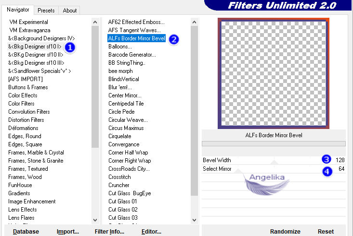The image size is (353, 236).
Task: Select &<Bkg Designer sf10 I> category
Action: [x=35, y=47]
